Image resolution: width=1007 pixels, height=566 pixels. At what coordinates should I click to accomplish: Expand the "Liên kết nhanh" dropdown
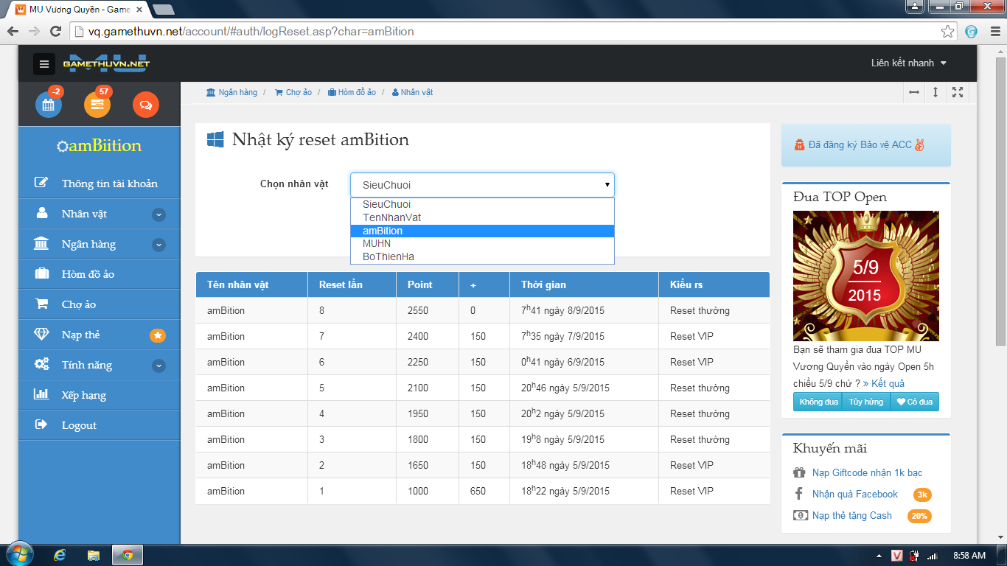tap(908, 63)
